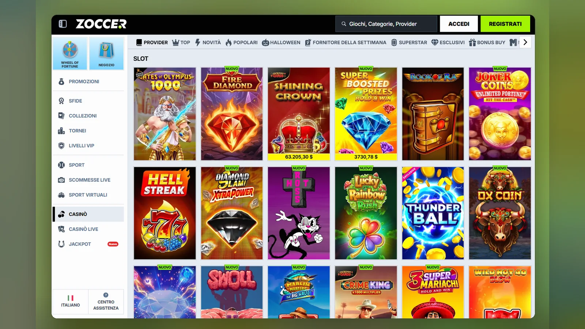Open Sport Virtuali
585x329 pixels.
pos(88,195)
